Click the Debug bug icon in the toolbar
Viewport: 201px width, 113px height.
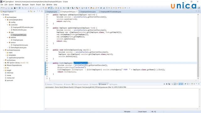pos(64,8)
